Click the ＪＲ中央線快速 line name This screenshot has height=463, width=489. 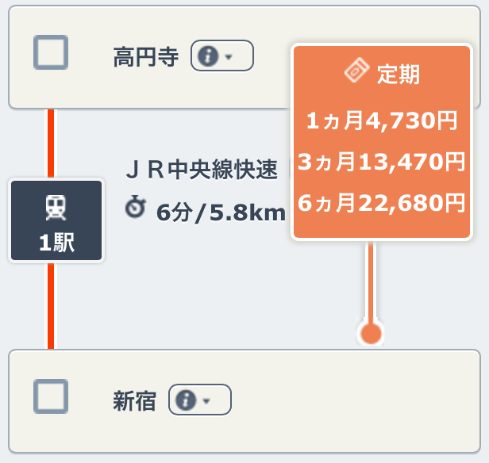(x=202, y=170)
